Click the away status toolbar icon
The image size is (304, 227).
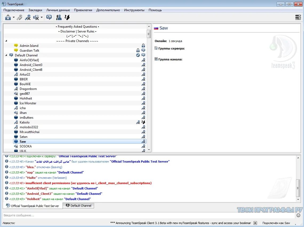coord(8,18)
